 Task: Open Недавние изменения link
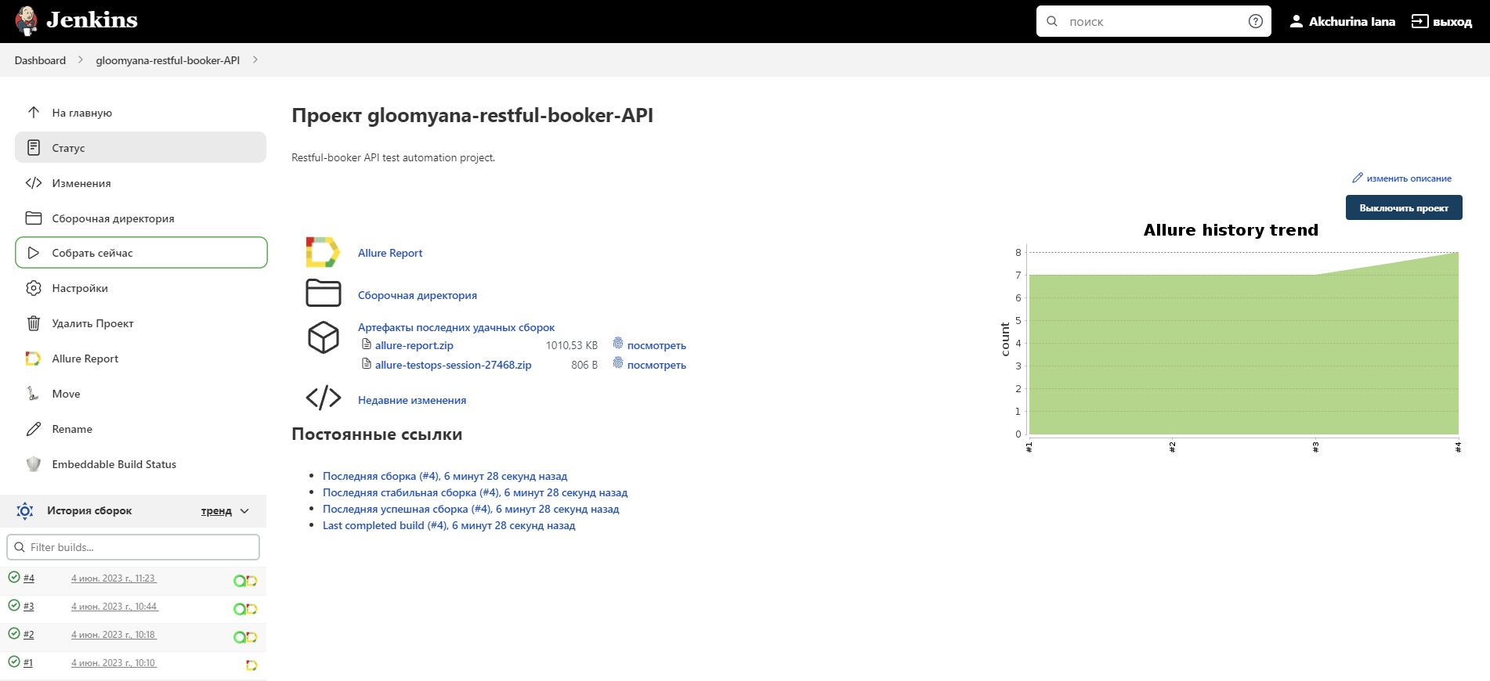click(x=412, y=400)
